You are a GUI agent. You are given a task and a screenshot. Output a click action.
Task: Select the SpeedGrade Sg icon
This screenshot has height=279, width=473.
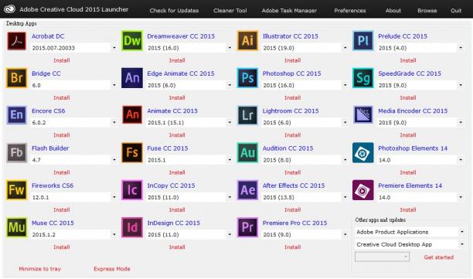(x=363, y=78)
